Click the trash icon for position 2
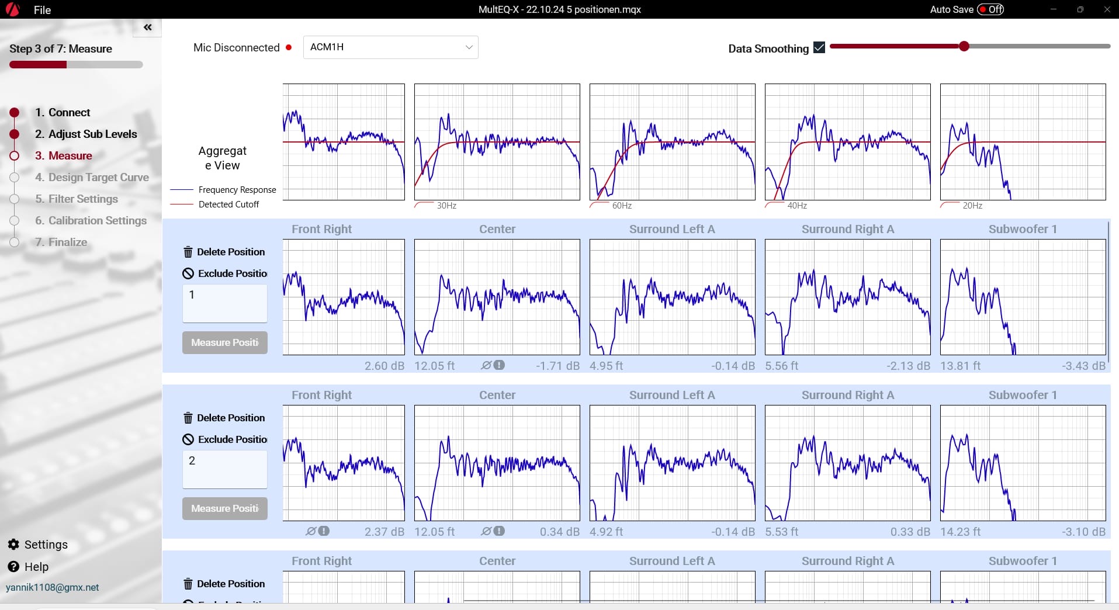1119x610 pixels. (x=188, y=418)
